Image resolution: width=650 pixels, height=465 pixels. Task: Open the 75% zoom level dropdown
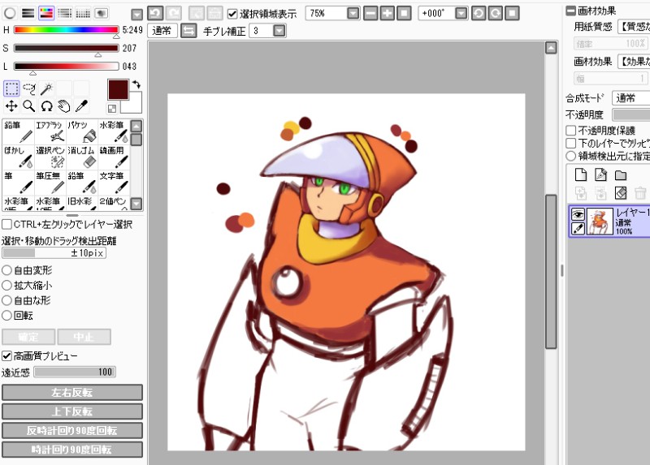tap(353, 13)
